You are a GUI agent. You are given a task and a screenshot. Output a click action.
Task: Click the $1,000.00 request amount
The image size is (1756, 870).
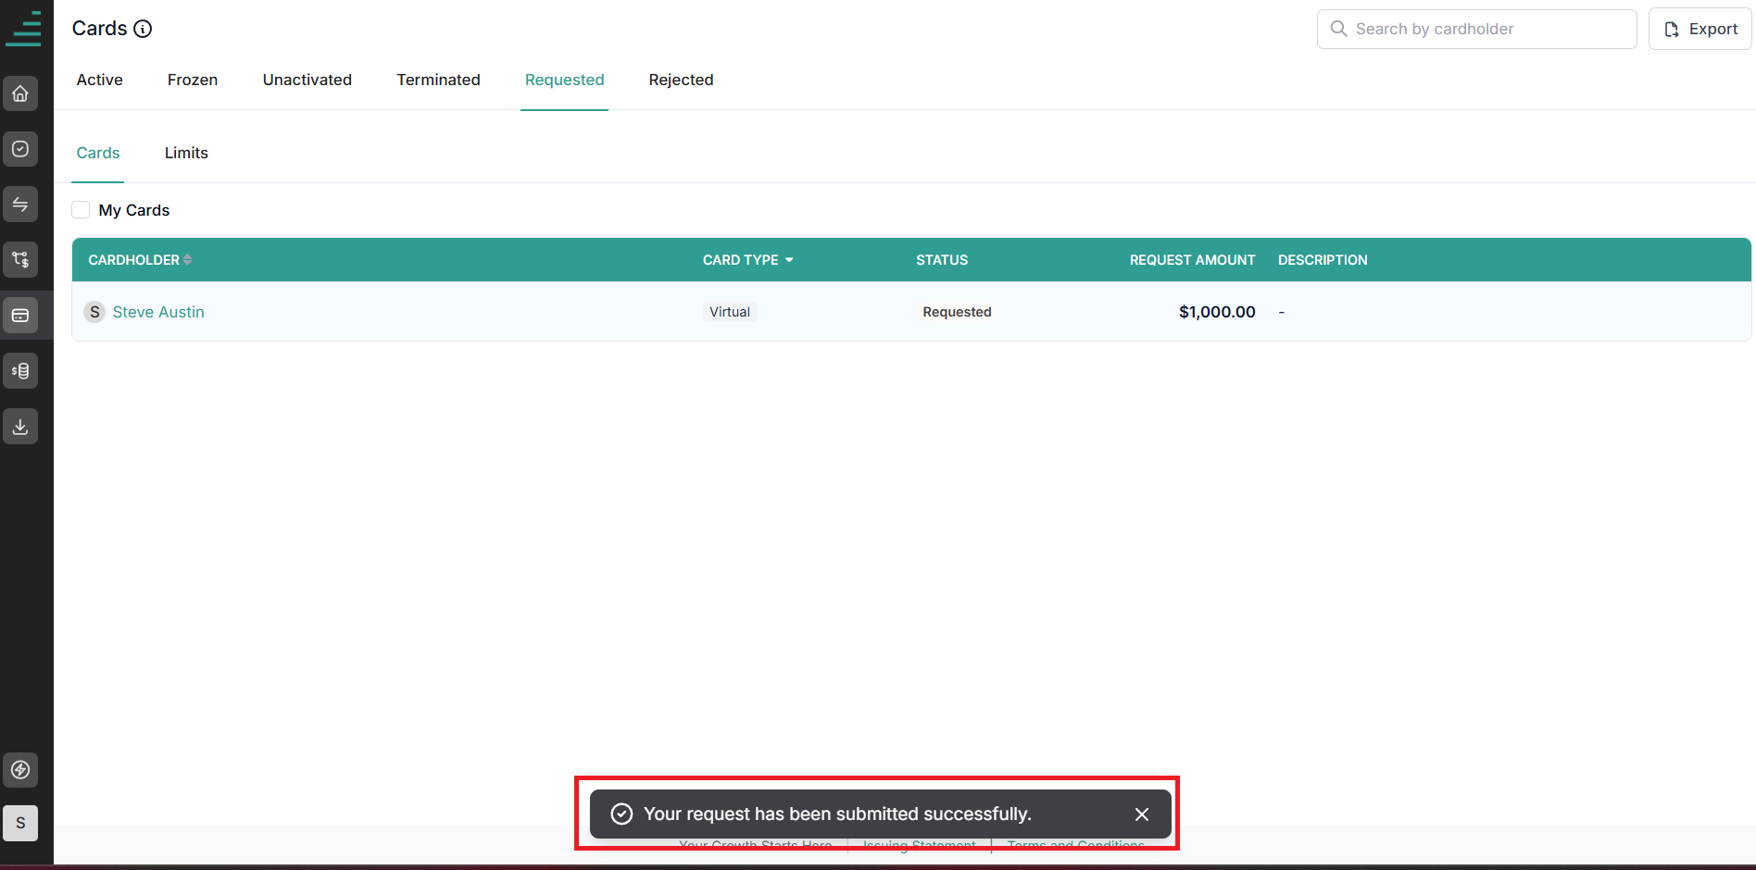[1217, 312]
